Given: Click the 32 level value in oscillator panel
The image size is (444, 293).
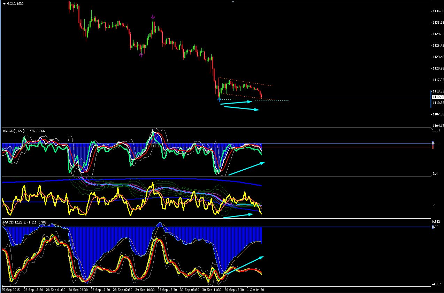Looking at the screenshot, I should pyautogui.click(x=434, y=205).
